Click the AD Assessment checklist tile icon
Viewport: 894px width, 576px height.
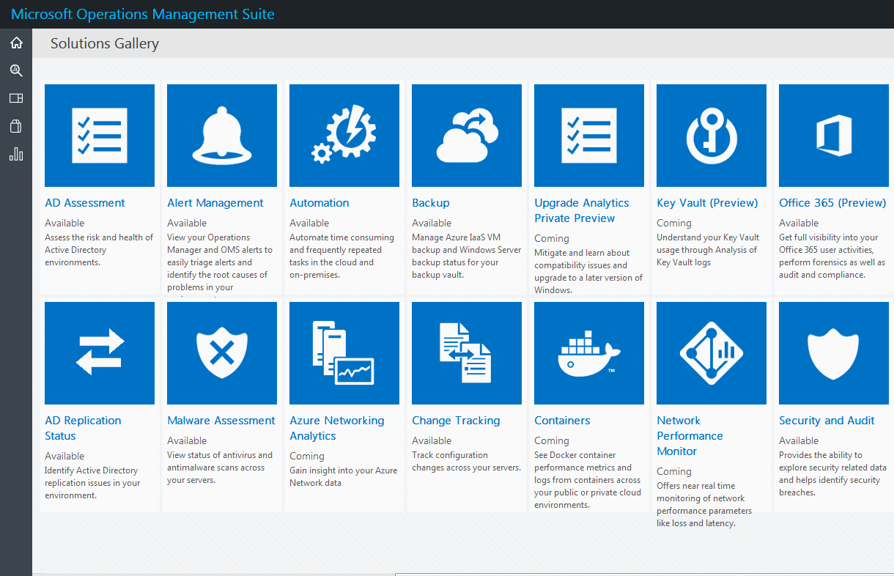[x=100, y=136]
